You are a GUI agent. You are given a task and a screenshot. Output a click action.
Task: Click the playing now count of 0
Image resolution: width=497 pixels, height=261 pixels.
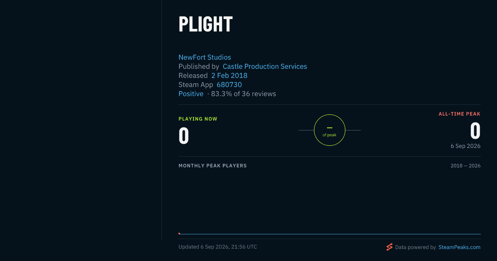tap(184, 136)
